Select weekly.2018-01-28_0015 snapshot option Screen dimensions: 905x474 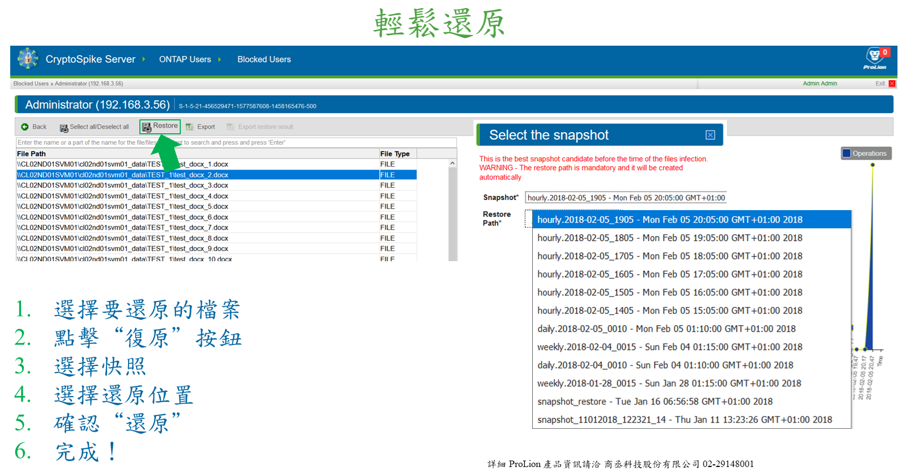point(691,383)
